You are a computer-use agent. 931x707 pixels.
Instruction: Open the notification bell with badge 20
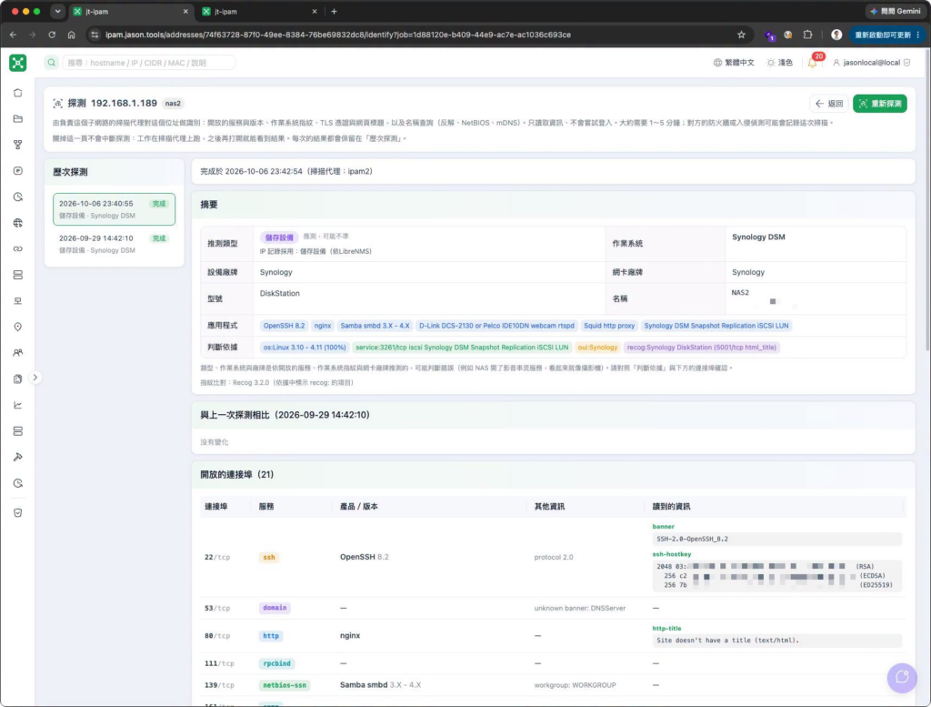(812, 62)
